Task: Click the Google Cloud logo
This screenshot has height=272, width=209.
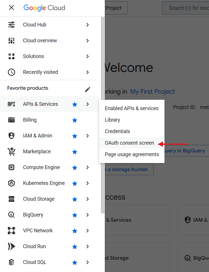Action: [x=44, y=8]
